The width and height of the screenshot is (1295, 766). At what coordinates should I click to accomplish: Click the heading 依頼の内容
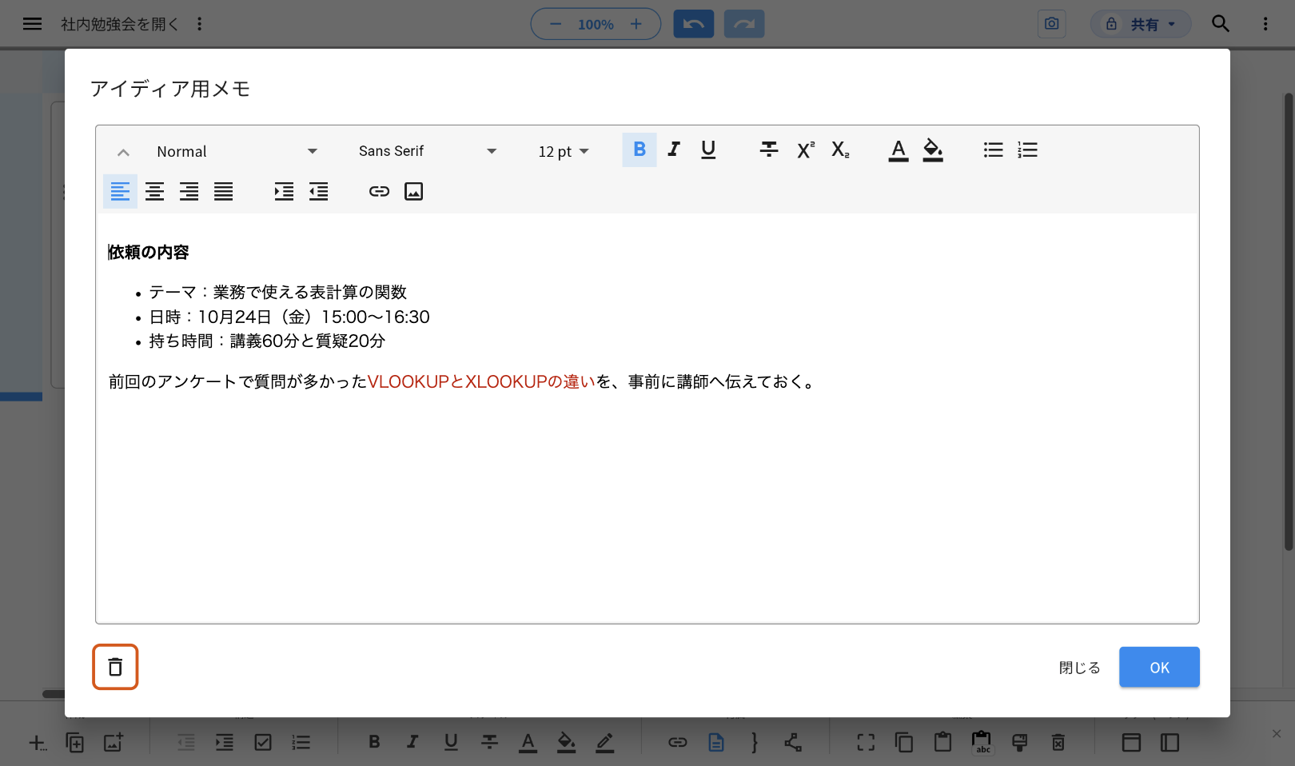pyautogui.click(x=149, y=252)
